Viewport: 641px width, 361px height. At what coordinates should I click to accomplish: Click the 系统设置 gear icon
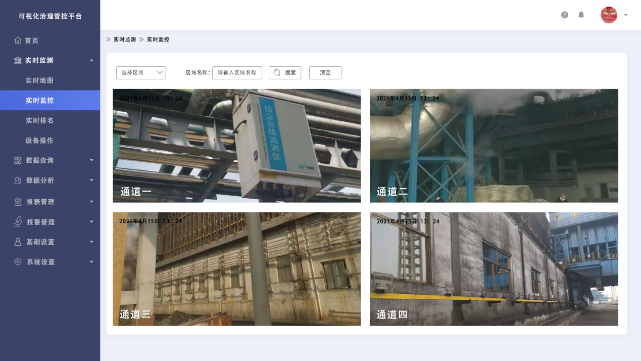click(18, 262)
